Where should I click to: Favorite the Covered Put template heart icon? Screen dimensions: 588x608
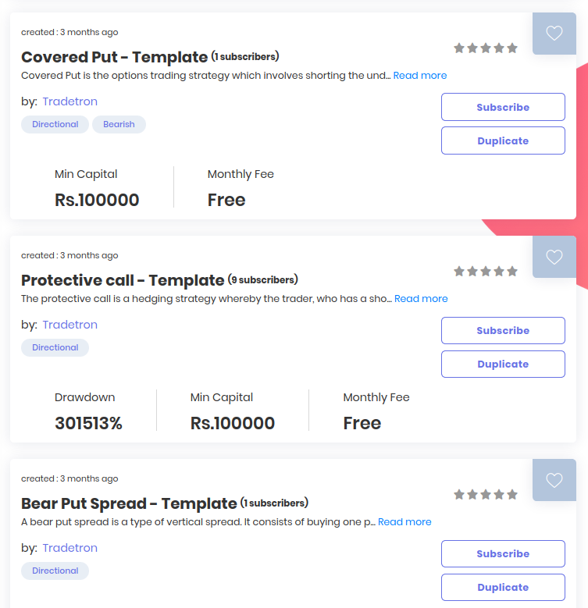tap(554, 34)
